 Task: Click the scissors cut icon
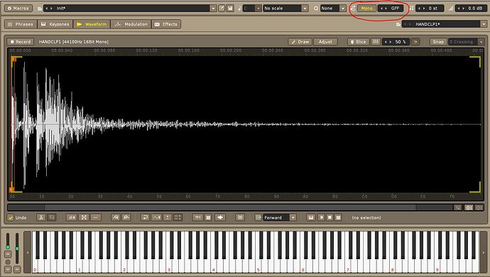point(41,217)
